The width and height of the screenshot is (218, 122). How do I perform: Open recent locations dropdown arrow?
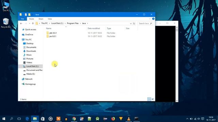(30, 23)
